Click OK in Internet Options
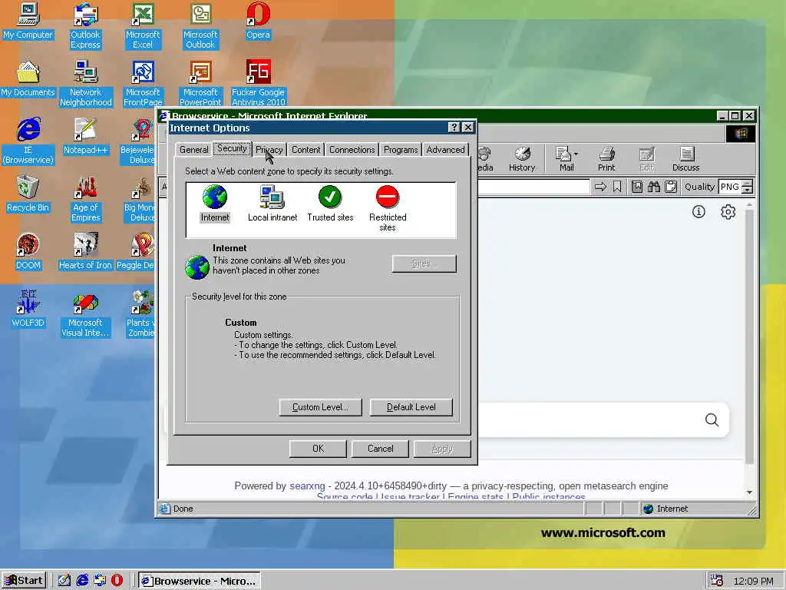 (318, 449)
